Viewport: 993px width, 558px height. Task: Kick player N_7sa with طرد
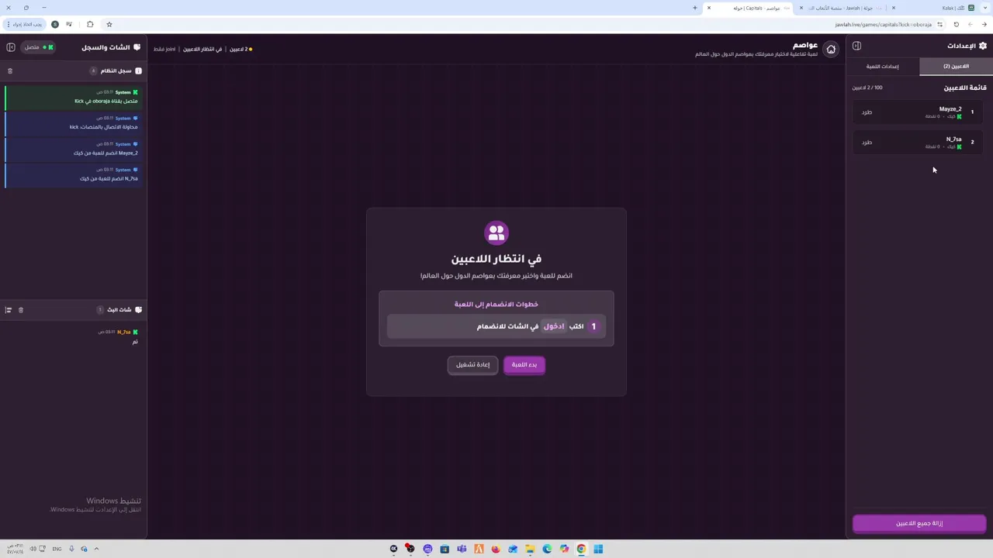pos(867,143)
